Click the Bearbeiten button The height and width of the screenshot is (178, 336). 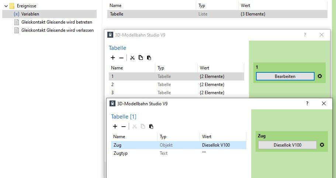coord(285,76)
